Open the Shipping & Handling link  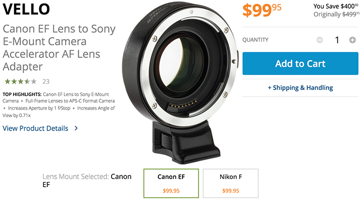tap(300, 88)
